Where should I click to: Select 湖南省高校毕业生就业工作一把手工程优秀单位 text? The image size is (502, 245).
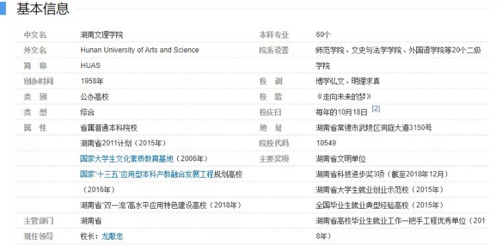tap(391, 221)
